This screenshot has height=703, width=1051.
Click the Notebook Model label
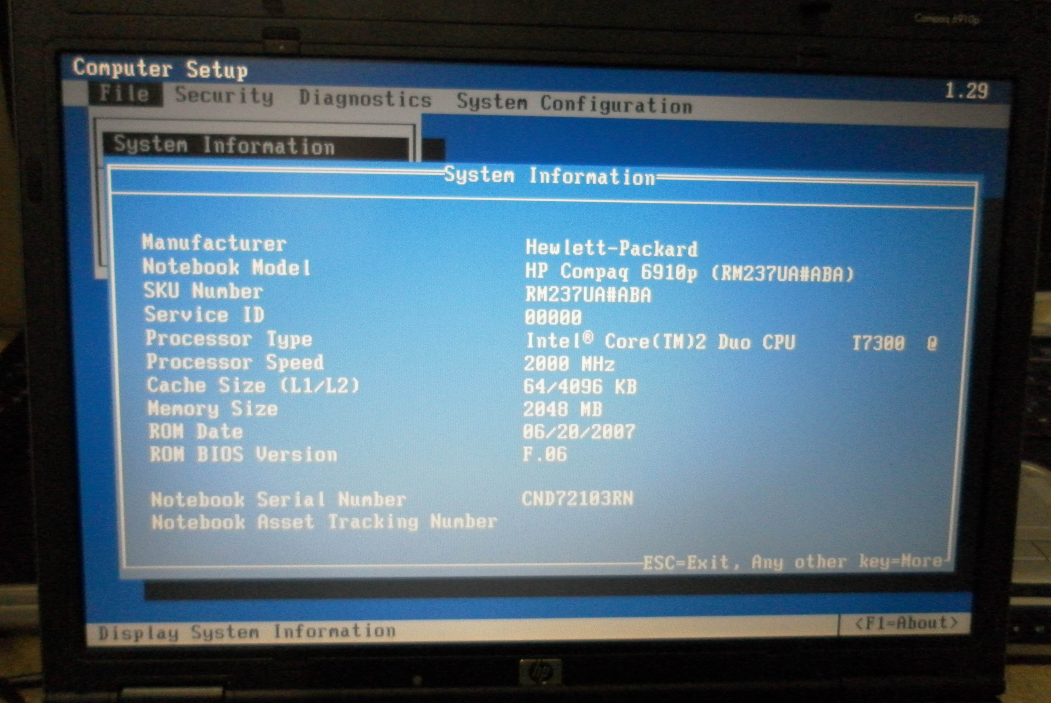[226, 267]
